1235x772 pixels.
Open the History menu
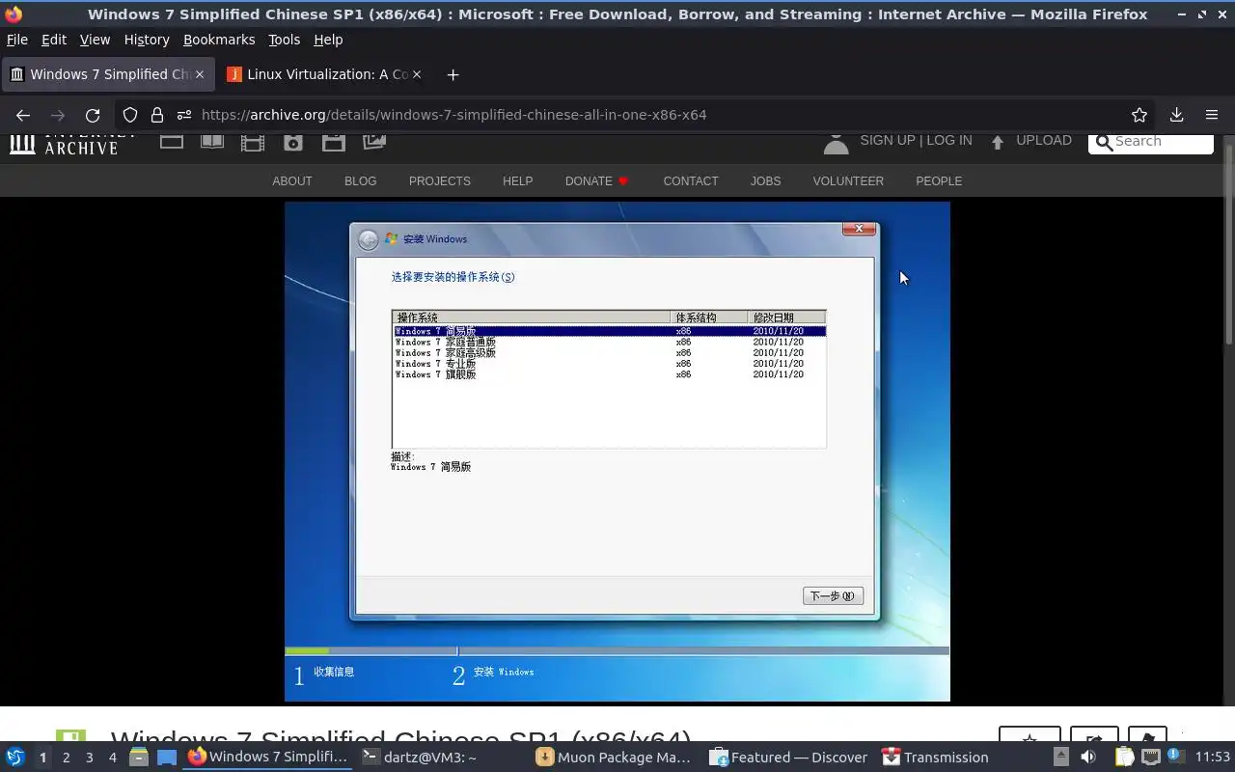point(147,40)
